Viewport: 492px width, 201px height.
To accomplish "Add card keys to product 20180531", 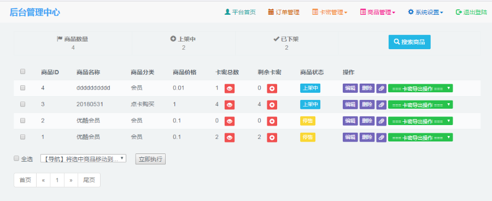I will 272,105.
